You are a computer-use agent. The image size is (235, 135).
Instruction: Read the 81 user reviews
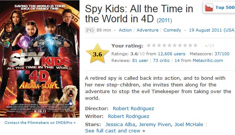pos(140,60)
